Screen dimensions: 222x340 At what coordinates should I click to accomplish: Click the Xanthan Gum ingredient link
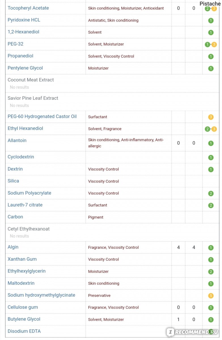click(x=22, y=259)
